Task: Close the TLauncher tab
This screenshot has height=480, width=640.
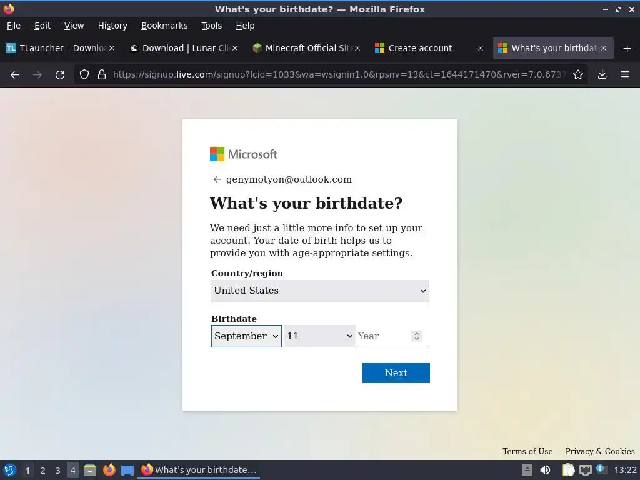Action: point(112,48)
